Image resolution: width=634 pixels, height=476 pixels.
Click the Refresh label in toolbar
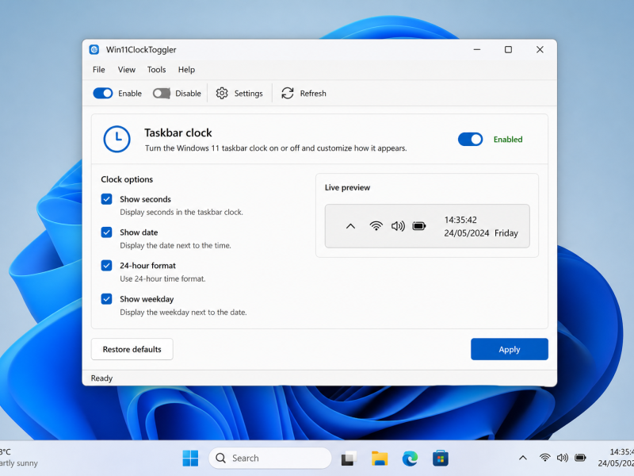coord(313,94)
